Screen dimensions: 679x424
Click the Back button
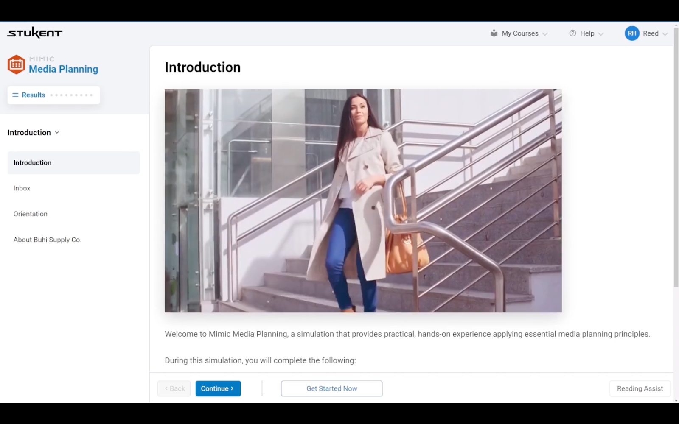tap(174, 388)
